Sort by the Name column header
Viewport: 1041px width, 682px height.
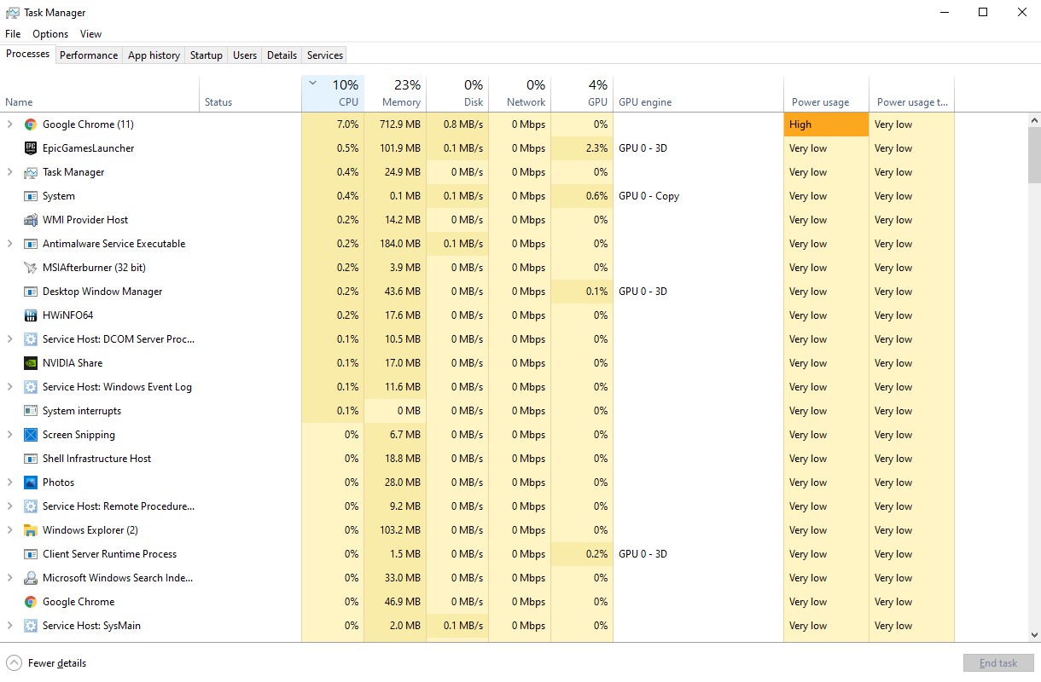pos(100,94)
